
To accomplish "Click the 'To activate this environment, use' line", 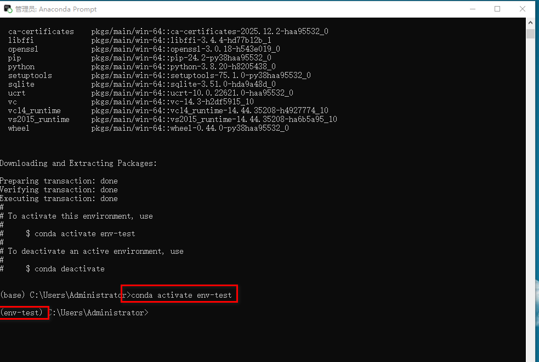I will click(76, 216).
